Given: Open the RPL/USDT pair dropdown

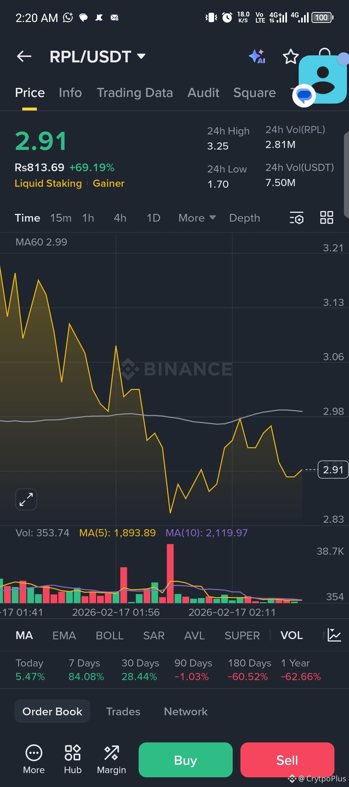Looking at the screenshot, I should pos(97,57).
